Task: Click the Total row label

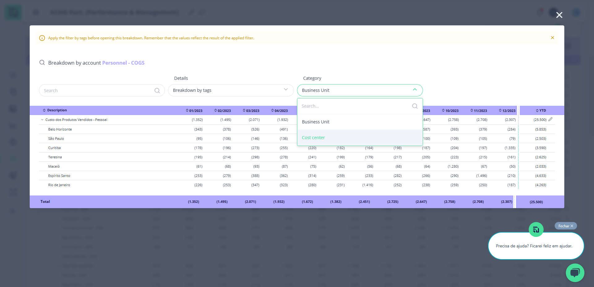Action: point(45,202)
